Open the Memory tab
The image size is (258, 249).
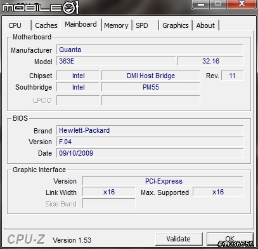coord(116,25)
